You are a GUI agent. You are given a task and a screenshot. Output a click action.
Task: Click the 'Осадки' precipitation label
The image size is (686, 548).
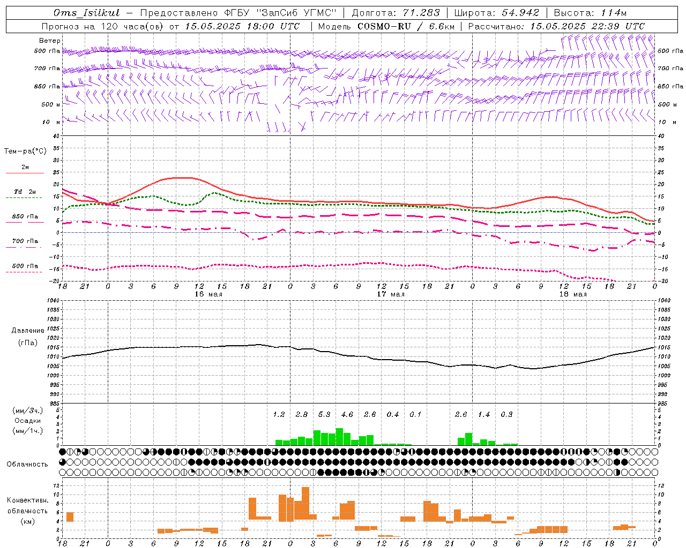[x=28, y=421]
